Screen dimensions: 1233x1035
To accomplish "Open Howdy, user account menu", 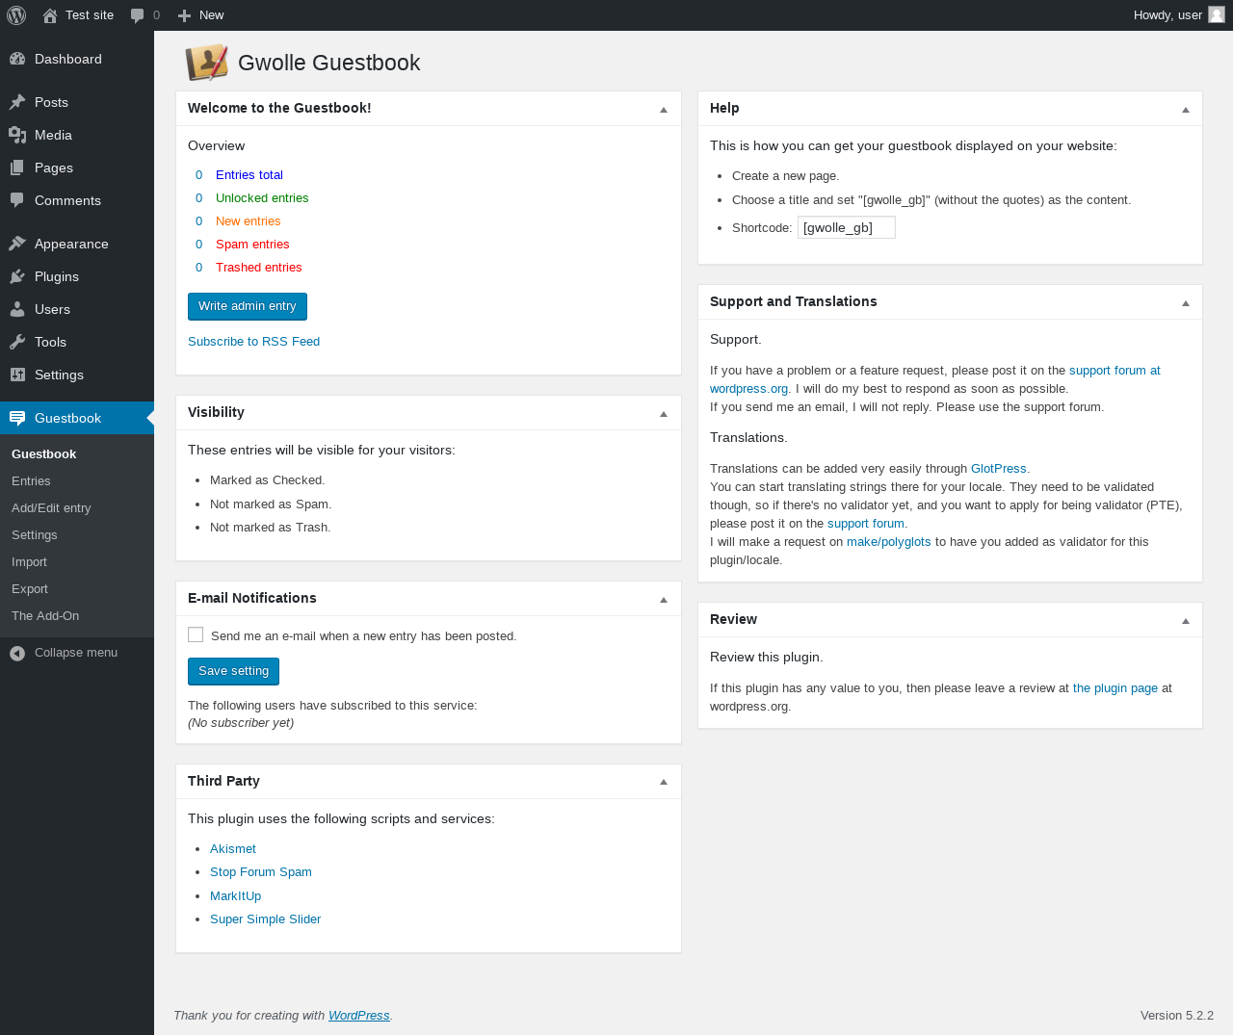I will [1179, 15].
